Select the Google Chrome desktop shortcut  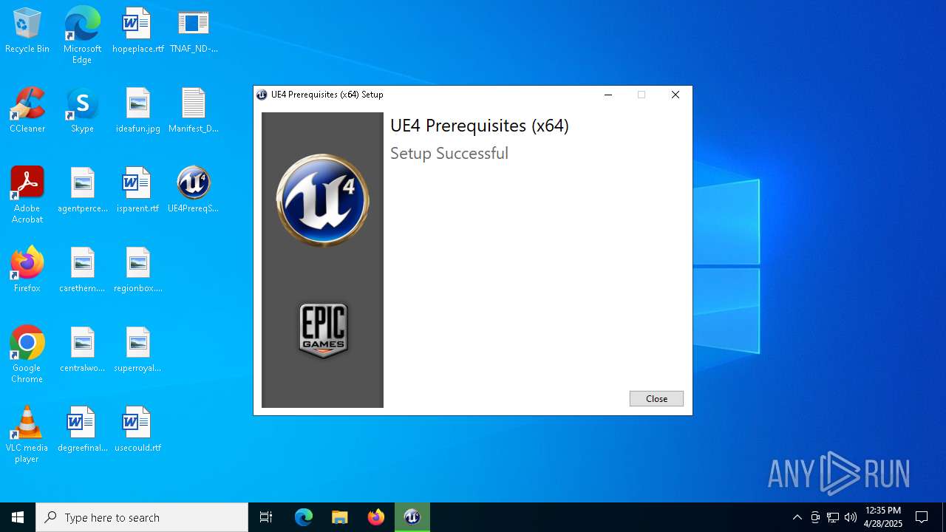click(27, 355)
